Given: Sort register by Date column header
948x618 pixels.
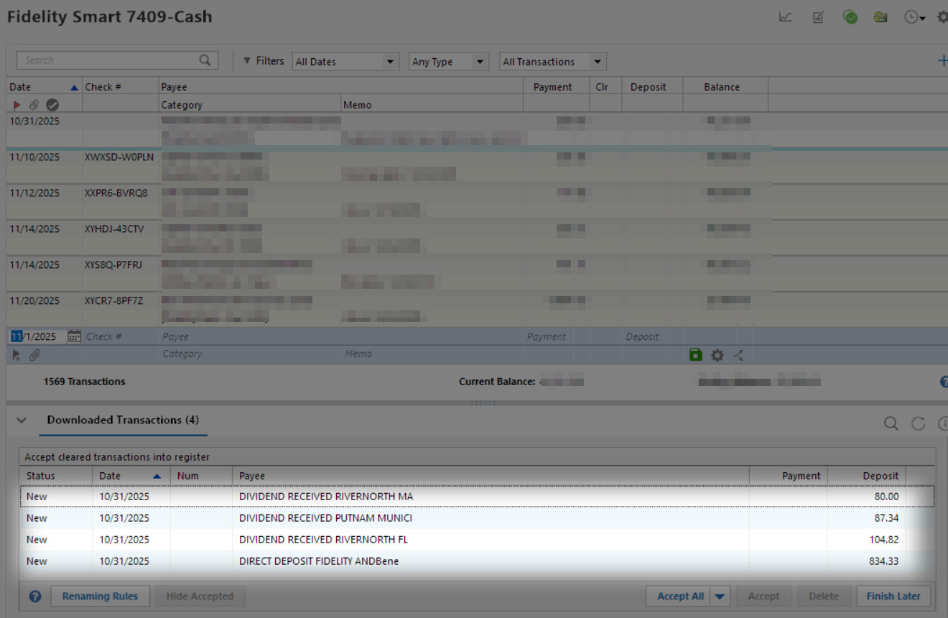Looking at the screenshot, I should tap(44, 87).
